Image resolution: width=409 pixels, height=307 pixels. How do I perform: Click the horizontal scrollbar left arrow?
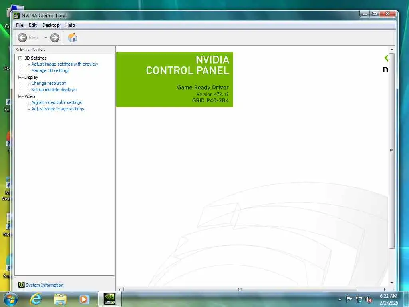tap(119, 289)
